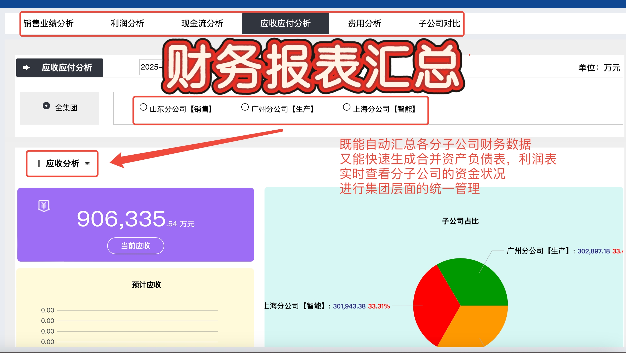The height and width of the screenshot is (353, 626).
Task: Choose 广州分公司【生产】 radio option
Action: pos(245,107)
